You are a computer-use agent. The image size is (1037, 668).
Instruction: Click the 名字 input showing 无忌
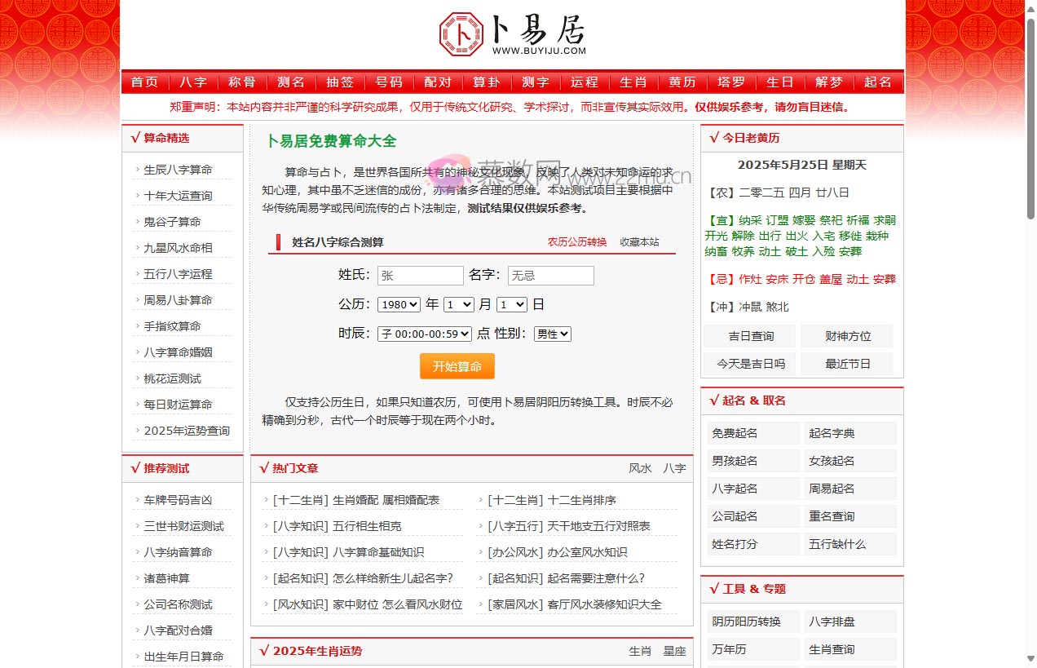click(x=550, y=275)
